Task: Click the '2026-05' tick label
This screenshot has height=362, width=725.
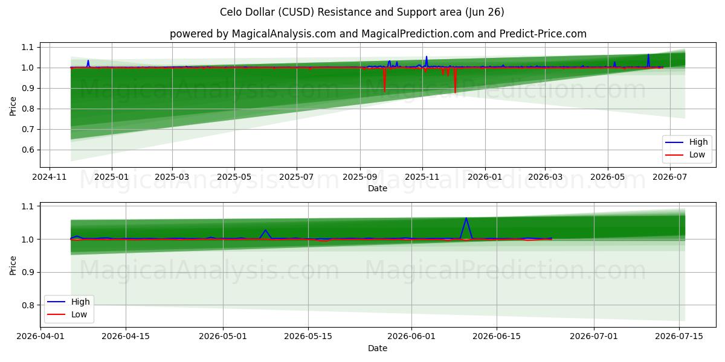Action: [607, 177]
